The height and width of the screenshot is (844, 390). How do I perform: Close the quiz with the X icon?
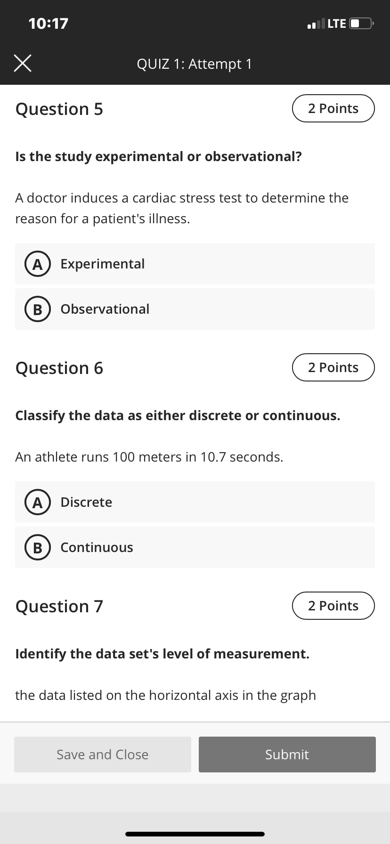[23, 64]
